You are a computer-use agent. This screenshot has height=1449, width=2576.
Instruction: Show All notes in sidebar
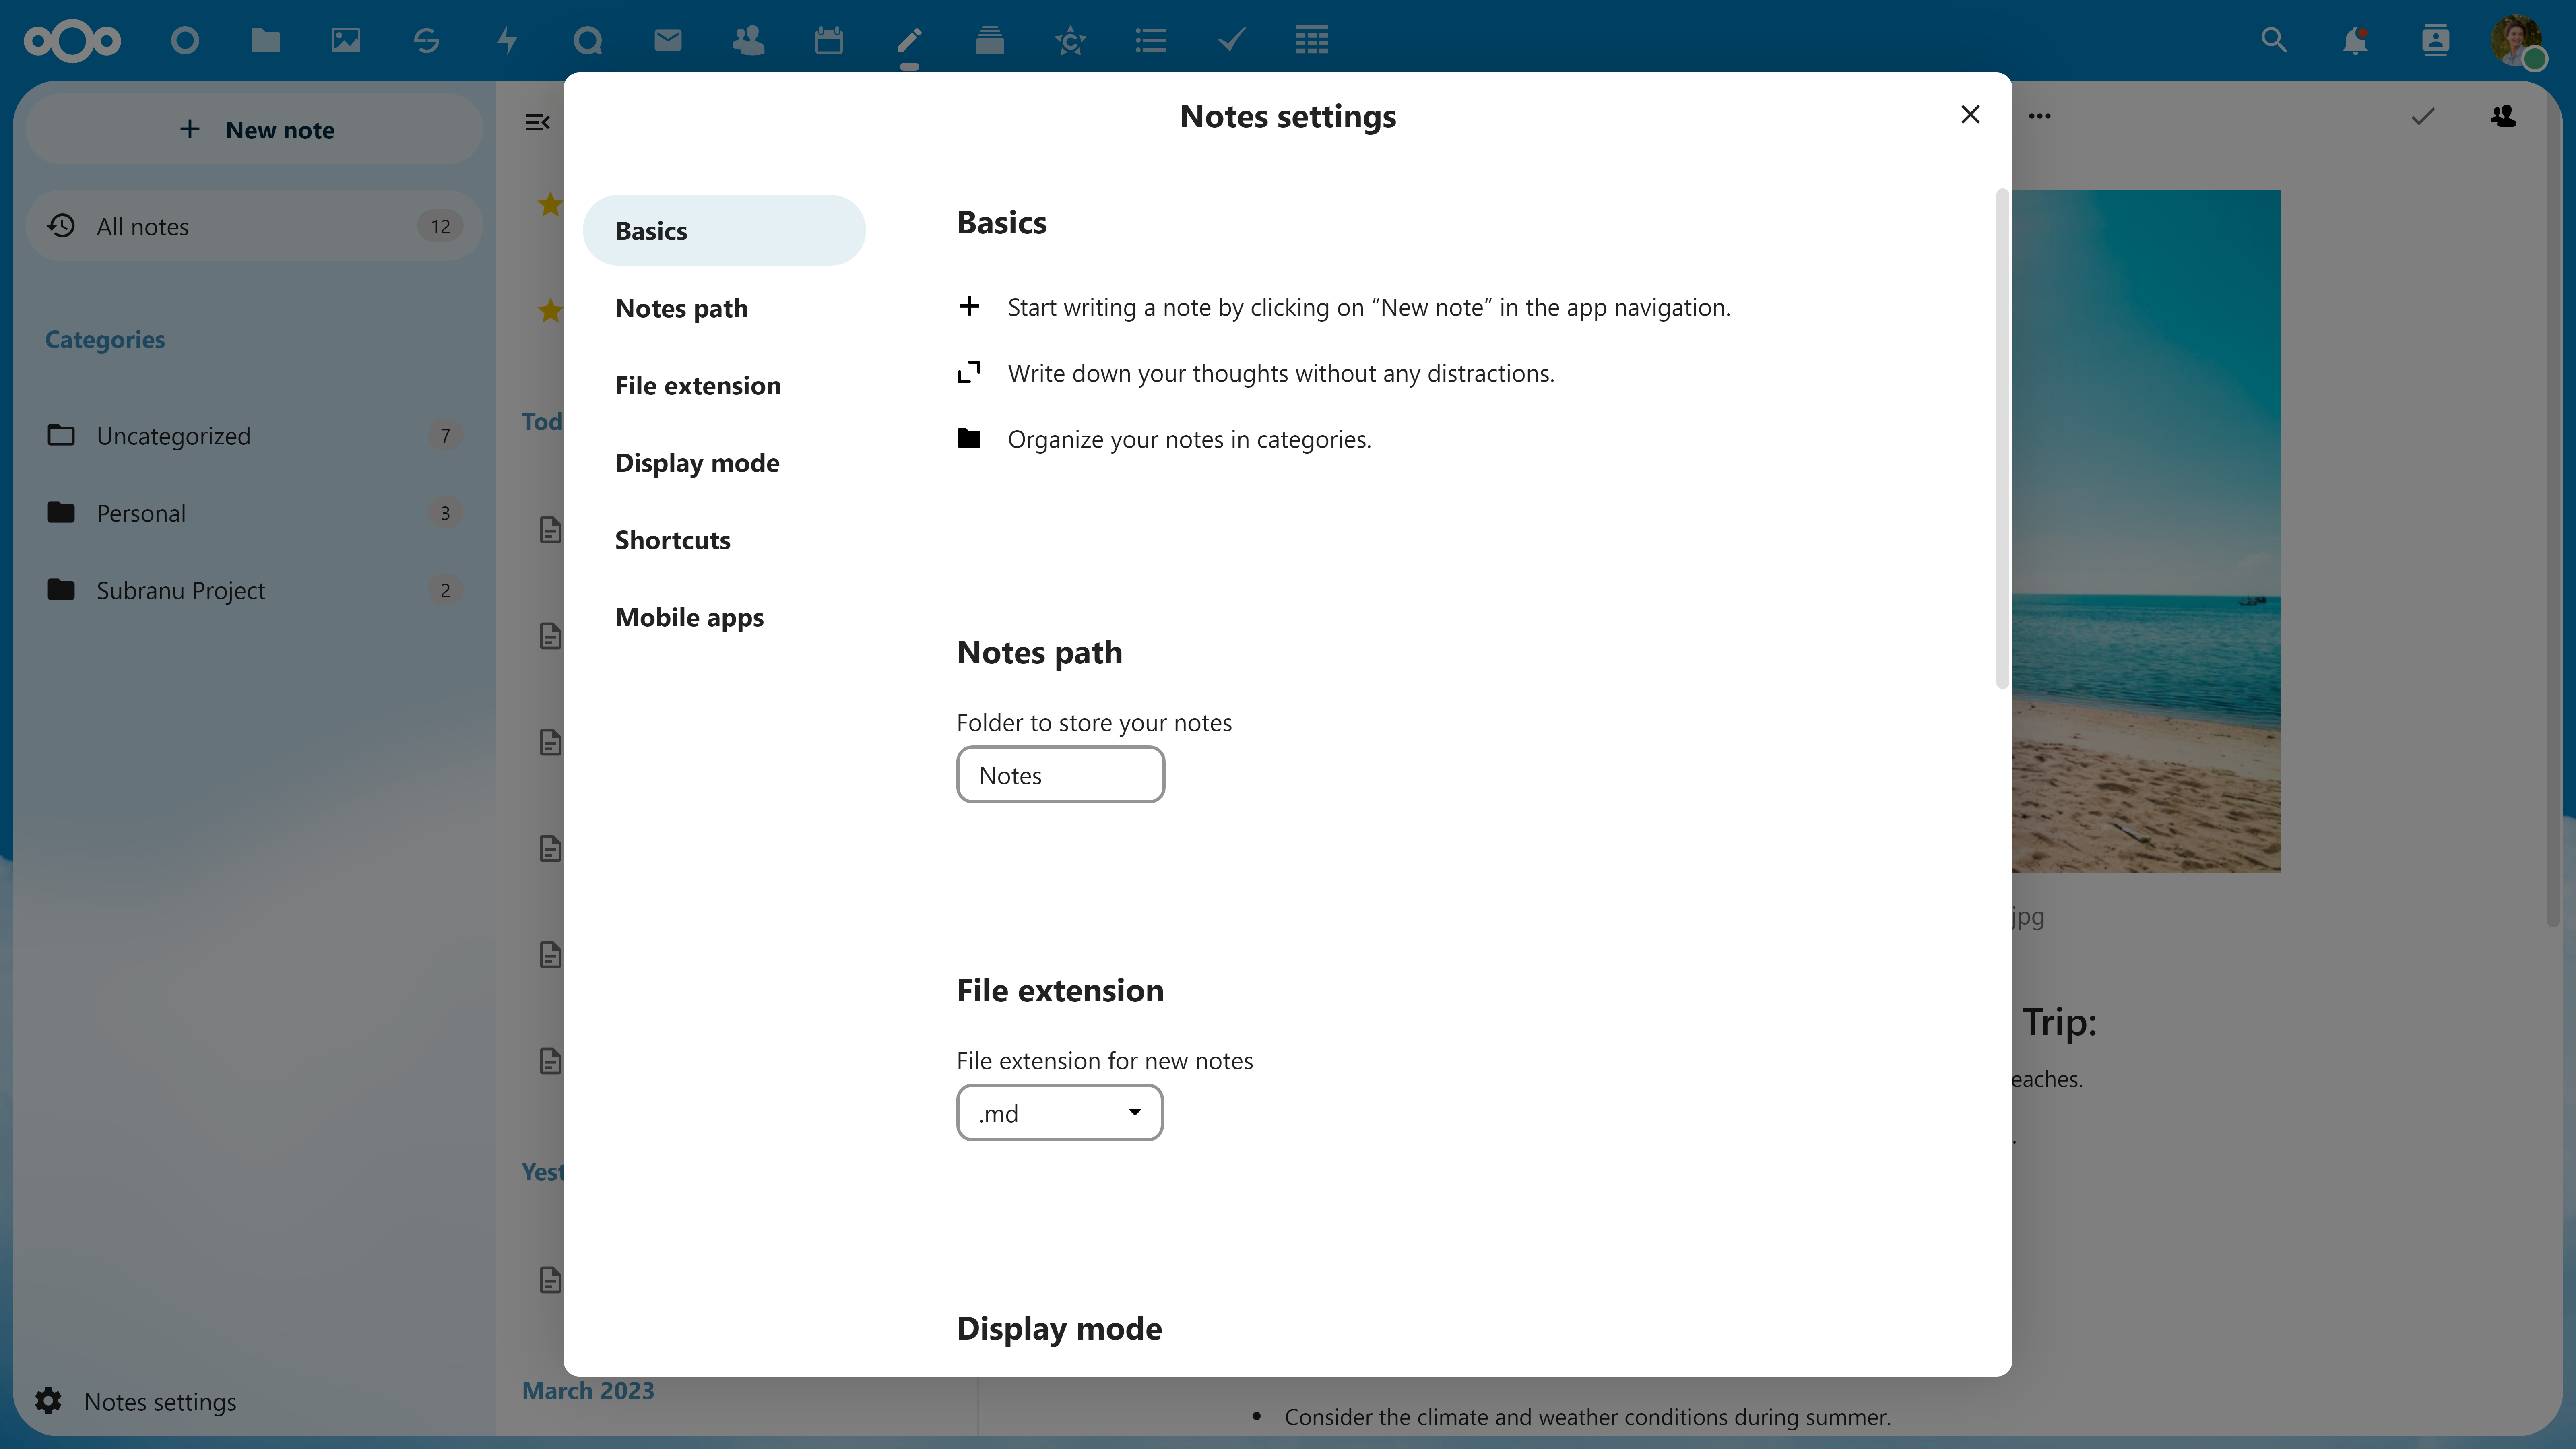(254, 226)
